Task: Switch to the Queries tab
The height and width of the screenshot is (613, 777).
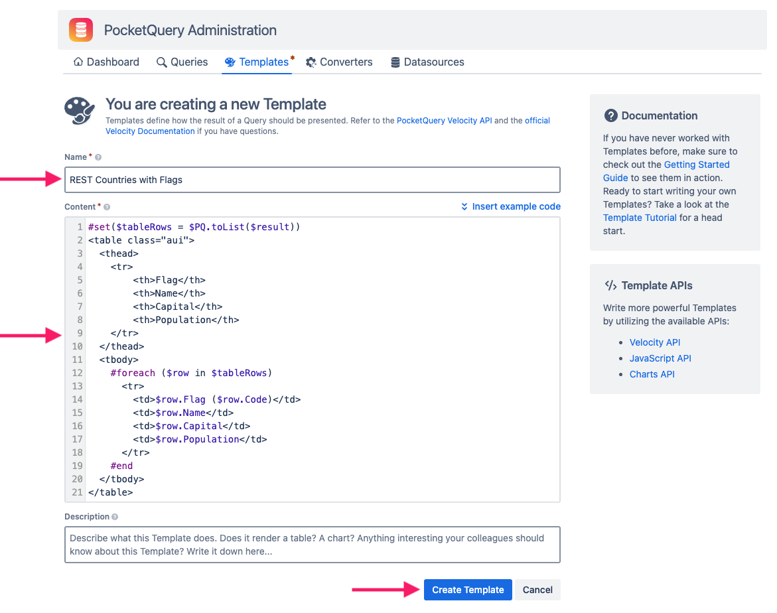Action: click(182, 62)
